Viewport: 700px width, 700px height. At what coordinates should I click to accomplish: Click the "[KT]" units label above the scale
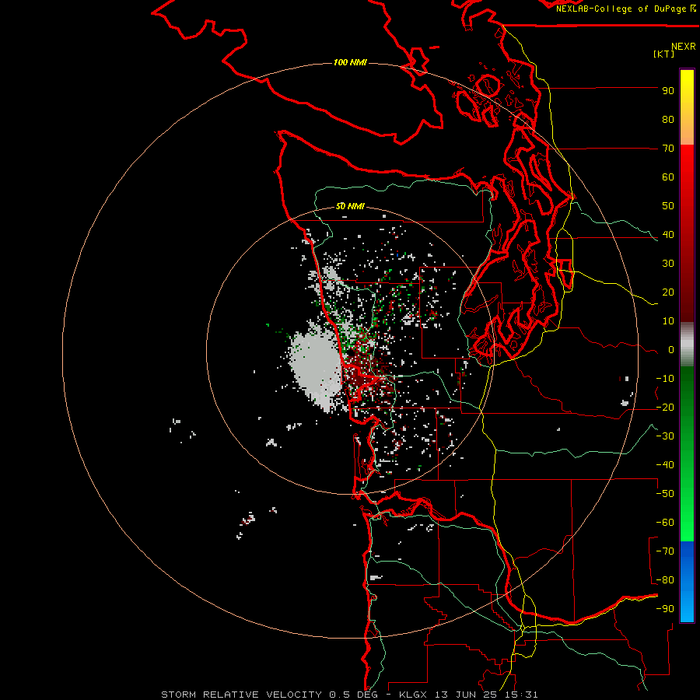(663, 54)
